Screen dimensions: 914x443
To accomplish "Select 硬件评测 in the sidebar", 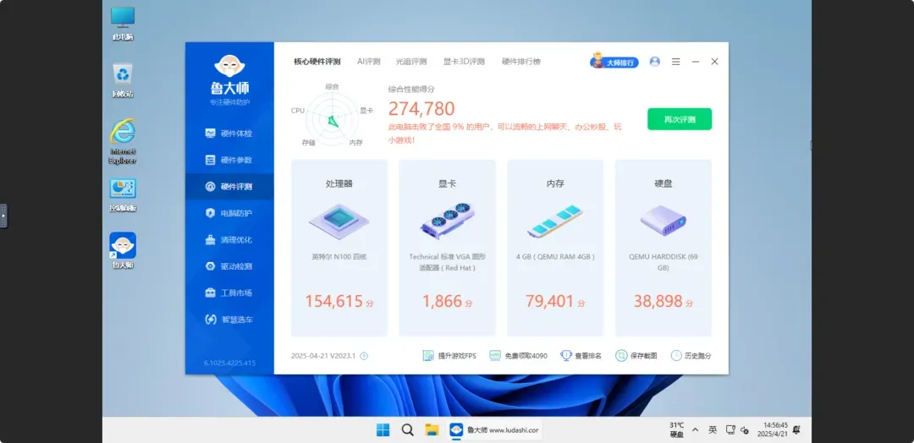I will coord(229,187).
